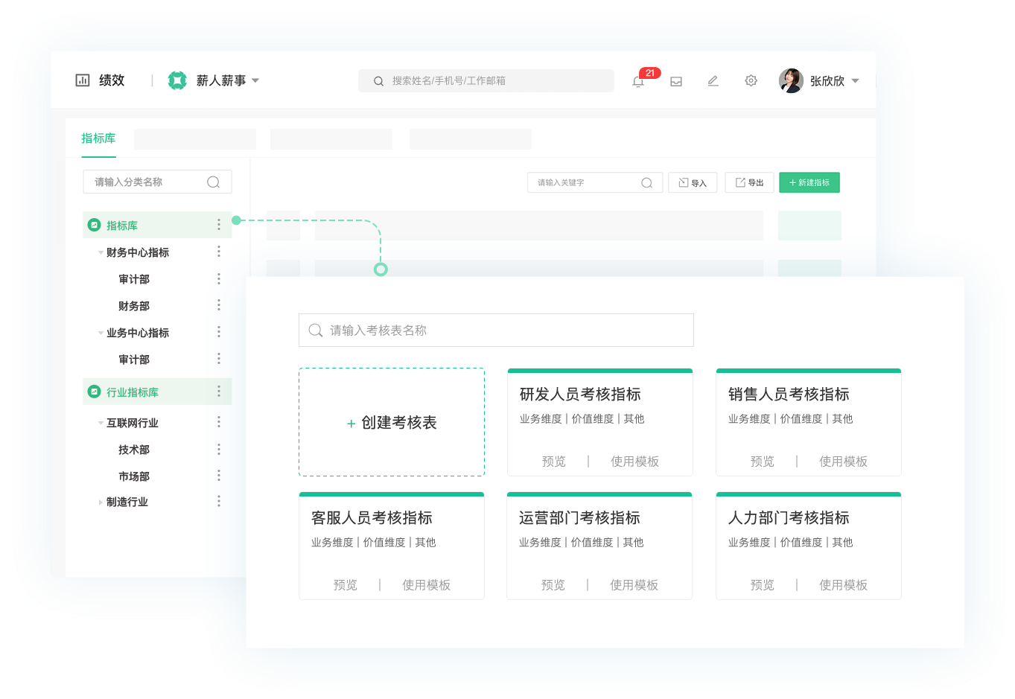The image size is (1015, 699).
Task: Click the 新建指标 button
Action: tap(809, 182)
